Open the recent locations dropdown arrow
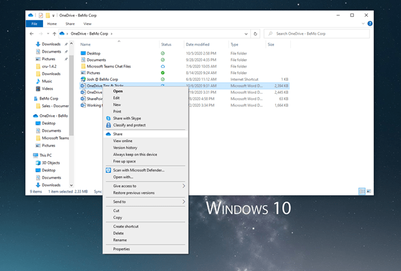 tap(48, 33)
